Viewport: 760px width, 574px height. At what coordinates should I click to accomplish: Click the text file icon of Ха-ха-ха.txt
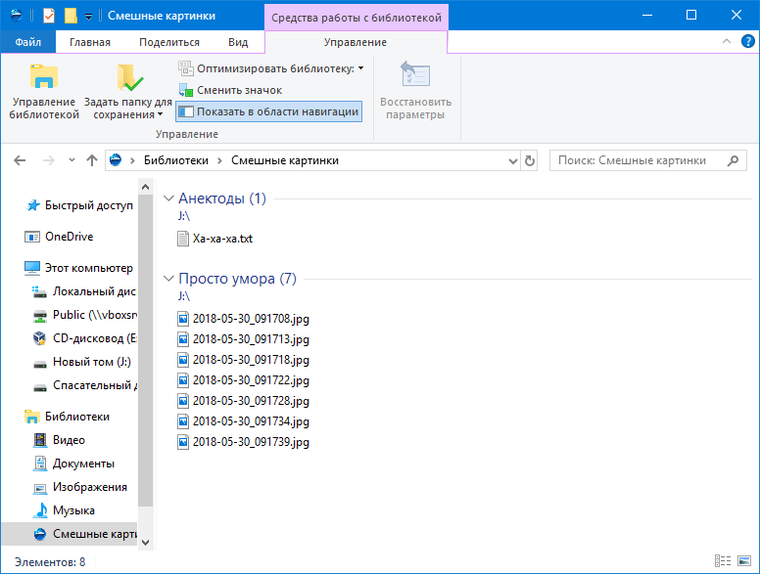coord(183,239)
